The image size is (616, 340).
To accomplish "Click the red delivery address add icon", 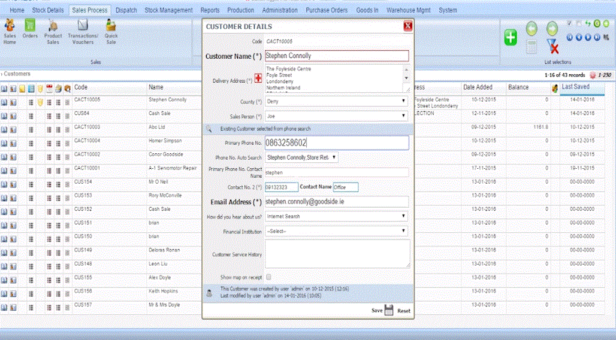I will [258, 78].
